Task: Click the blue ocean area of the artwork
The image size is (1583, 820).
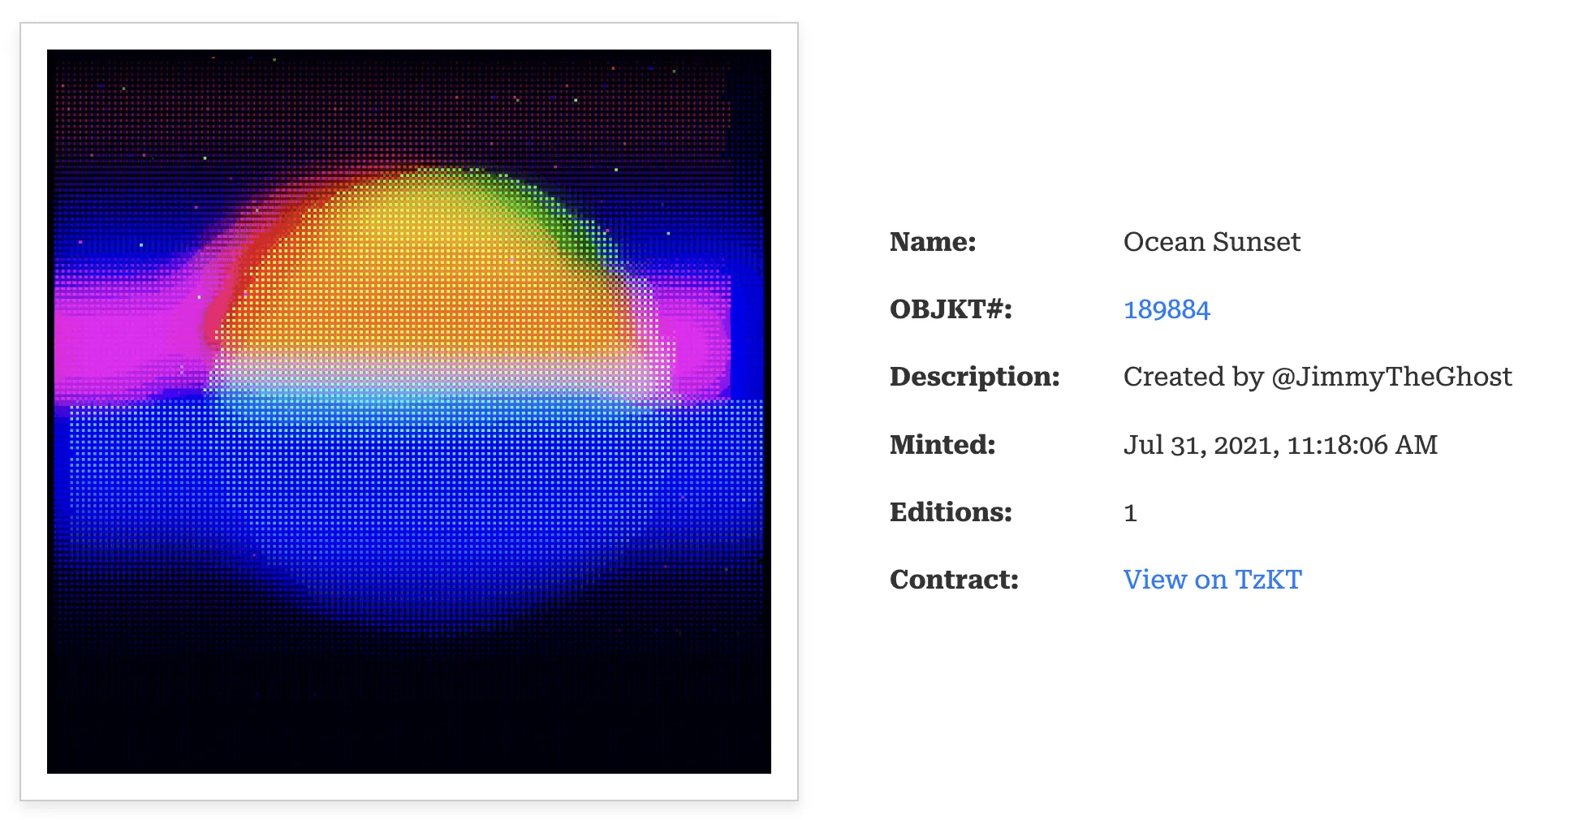Action: click(x=406, y=503)
